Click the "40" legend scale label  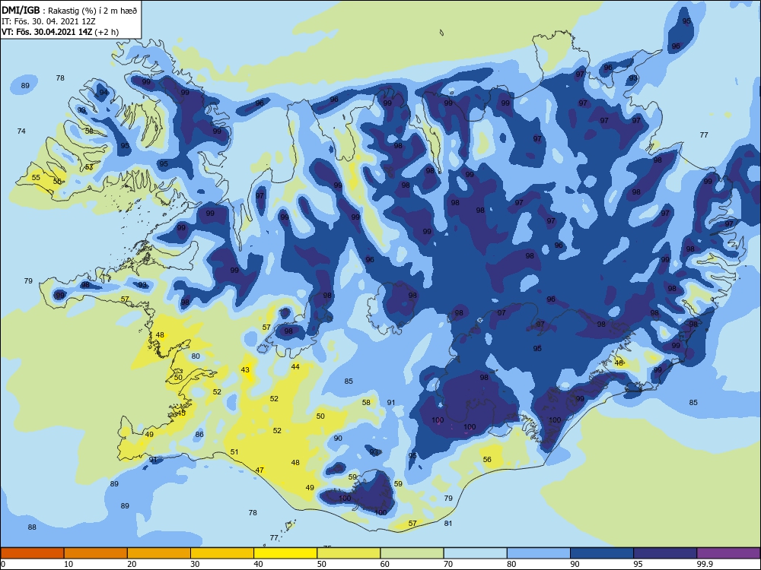258,564
